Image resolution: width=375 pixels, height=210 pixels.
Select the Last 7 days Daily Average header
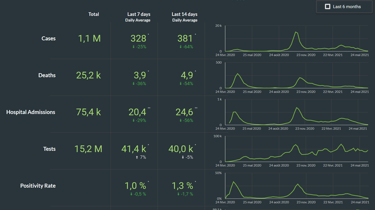click(138, 17)
